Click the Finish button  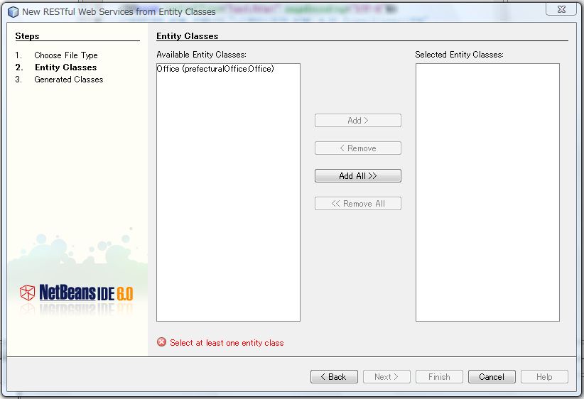(439, 377)
